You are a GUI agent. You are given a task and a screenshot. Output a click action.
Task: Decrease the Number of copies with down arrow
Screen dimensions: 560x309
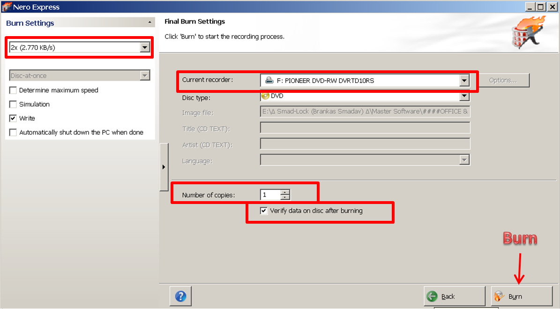coord(285,197)
